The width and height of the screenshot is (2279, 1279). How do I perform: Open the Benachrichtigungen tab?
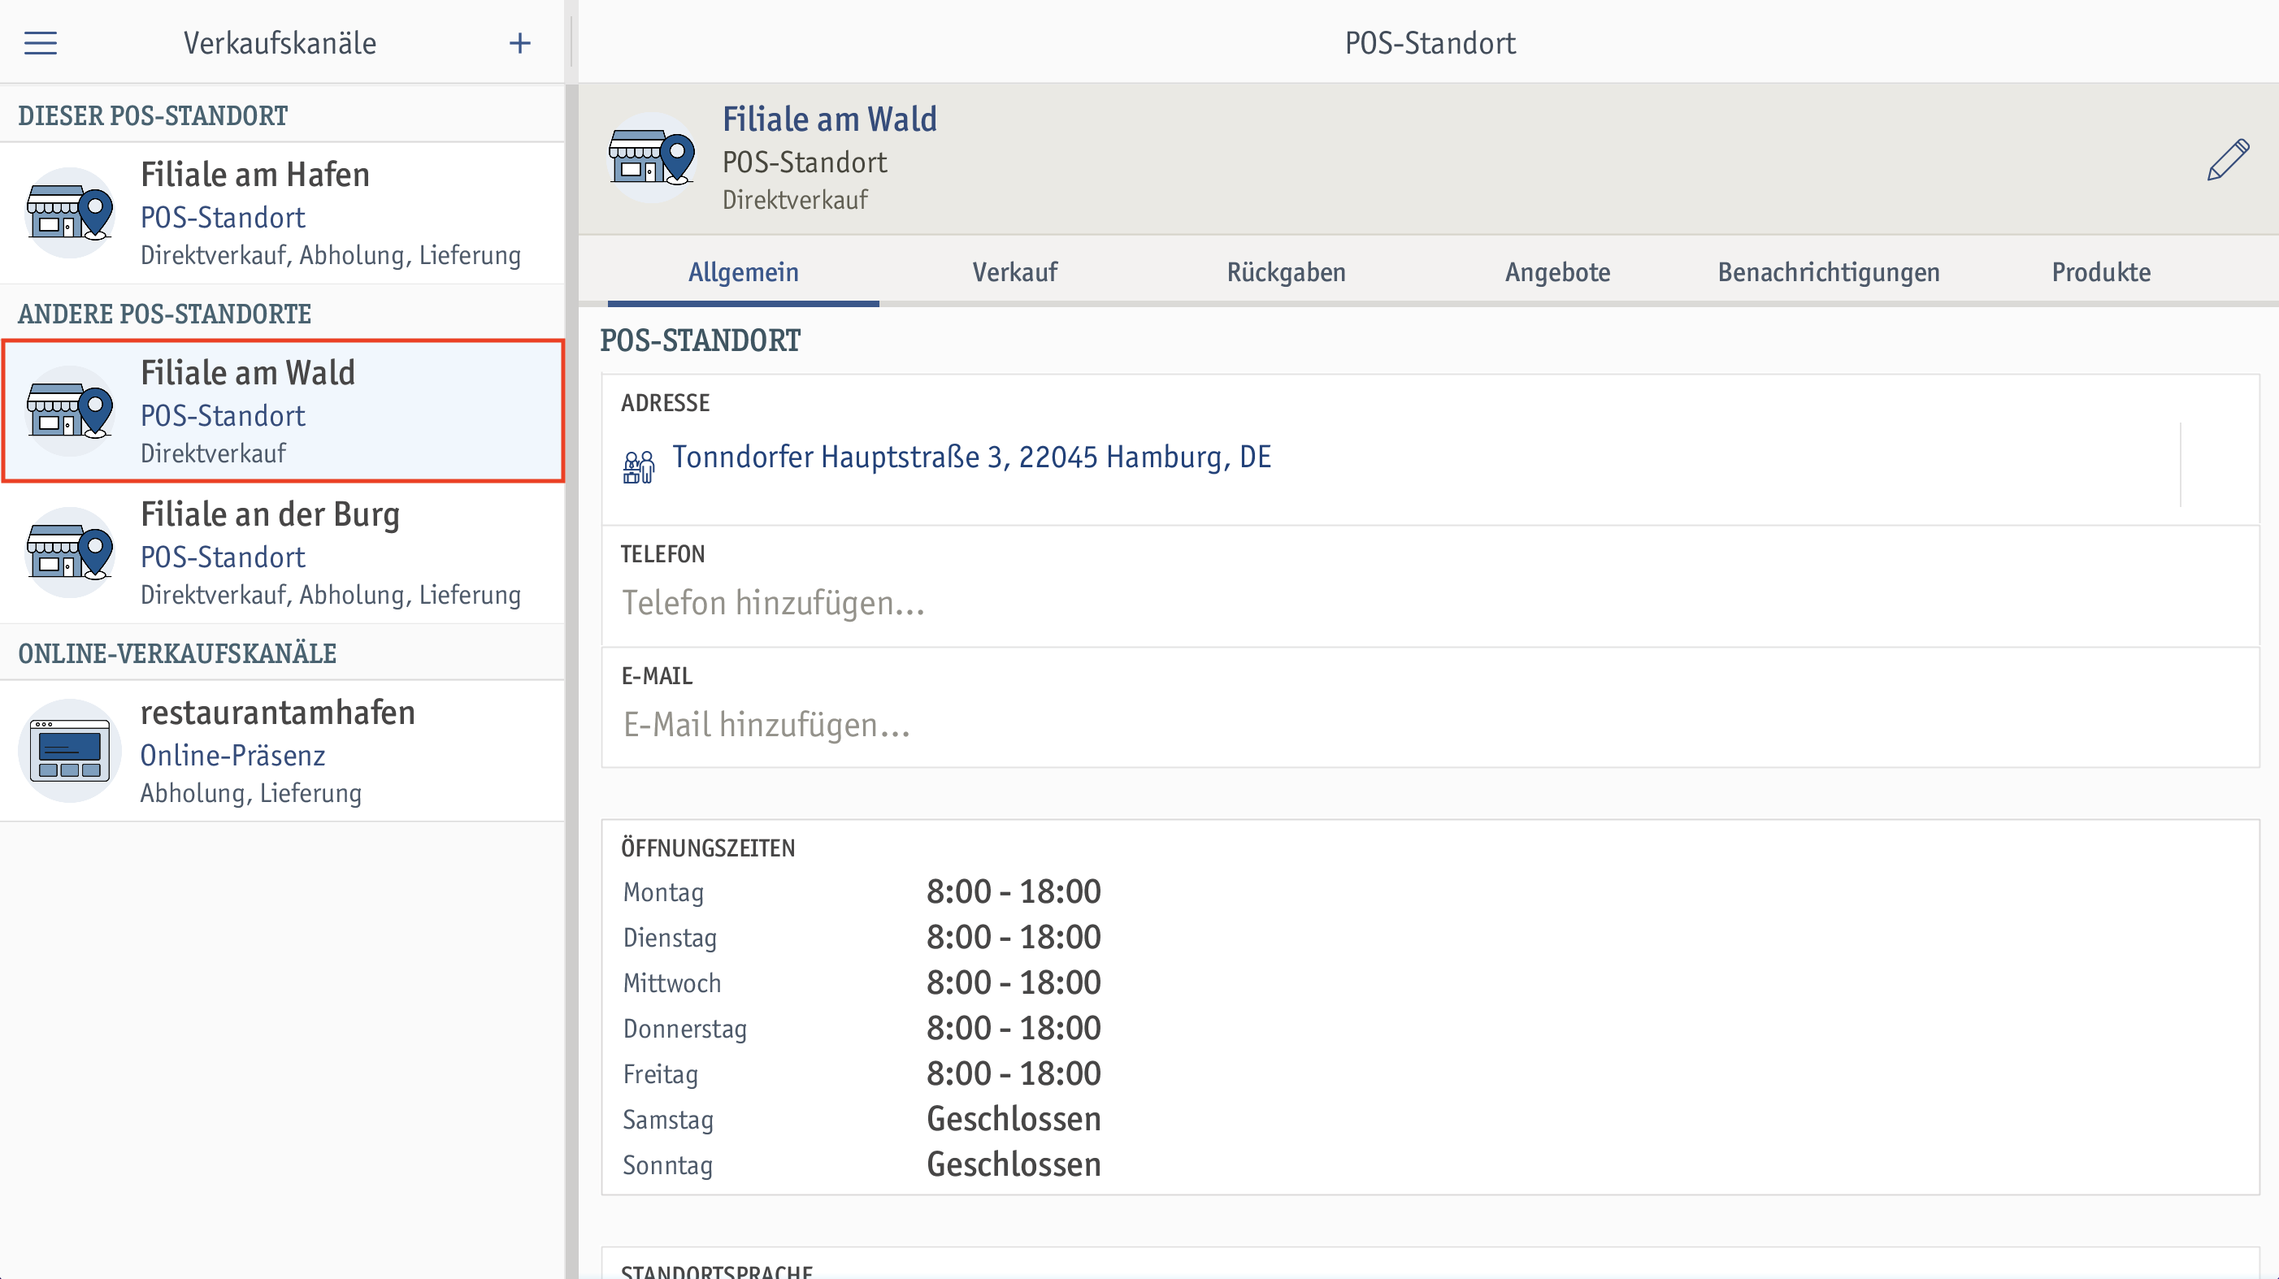1829,271
